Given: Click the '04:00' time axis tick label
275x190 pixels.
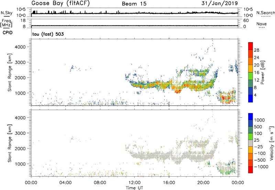Looking at the screenshot, I should point(66,183).
